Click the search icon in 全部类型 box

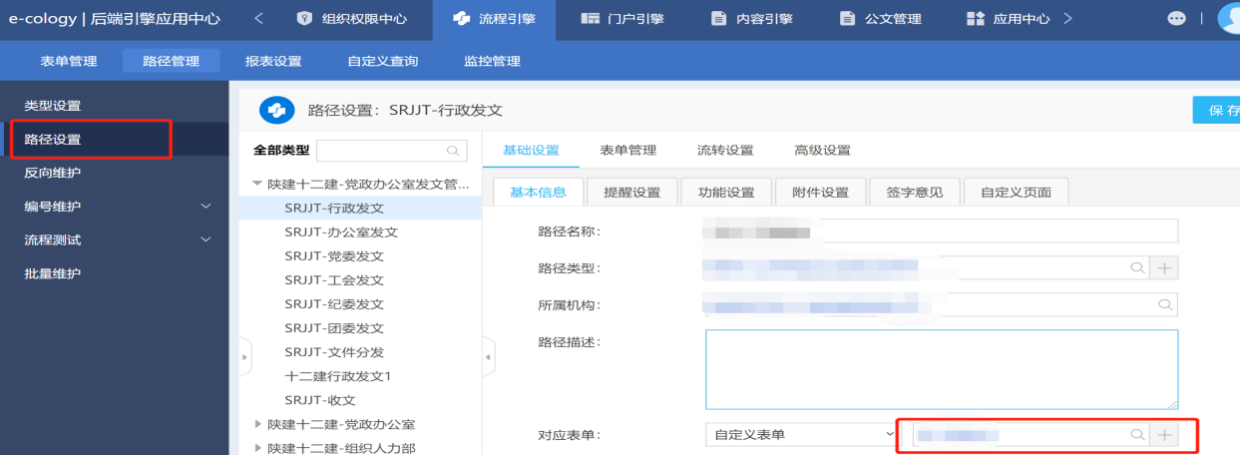[453, 151]
